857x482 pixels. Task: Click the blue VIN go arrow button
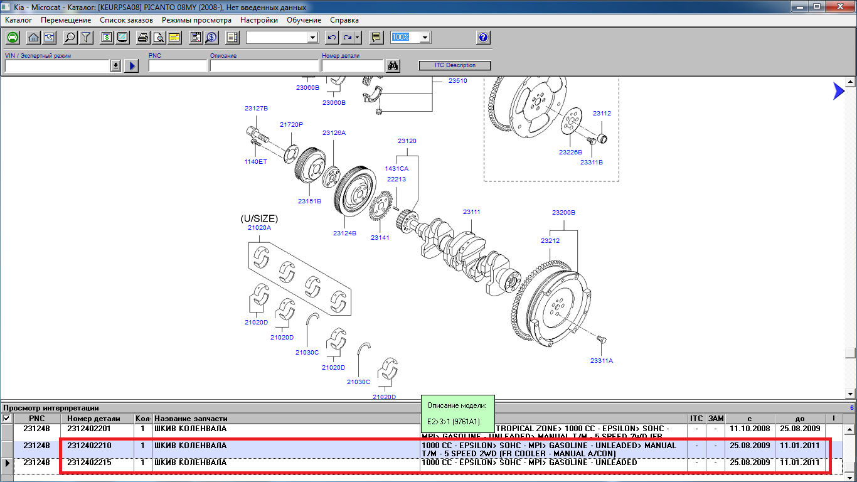131,66
